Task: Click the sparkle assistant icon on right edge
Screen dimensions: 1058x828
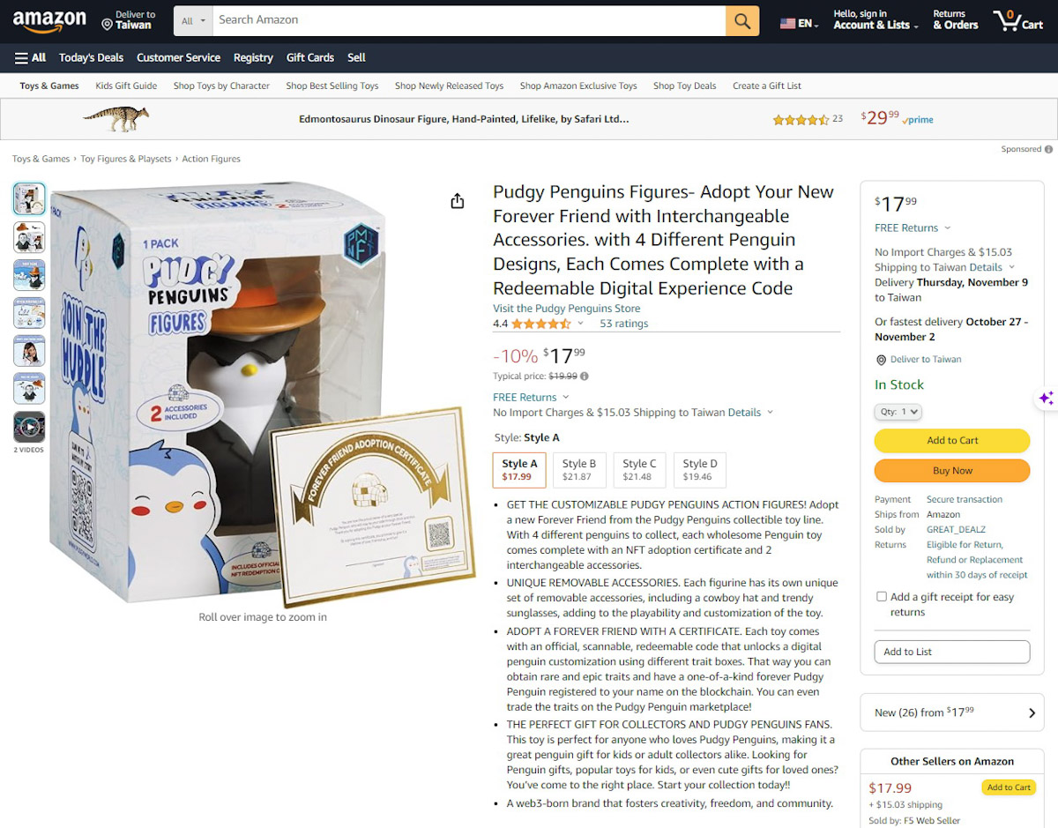Action: click(x=1046, y=399)
